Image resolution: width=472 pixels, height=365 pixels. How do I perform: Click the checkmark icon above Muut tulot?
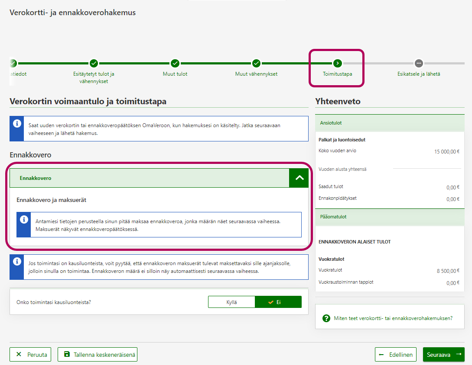coord(175,63)
